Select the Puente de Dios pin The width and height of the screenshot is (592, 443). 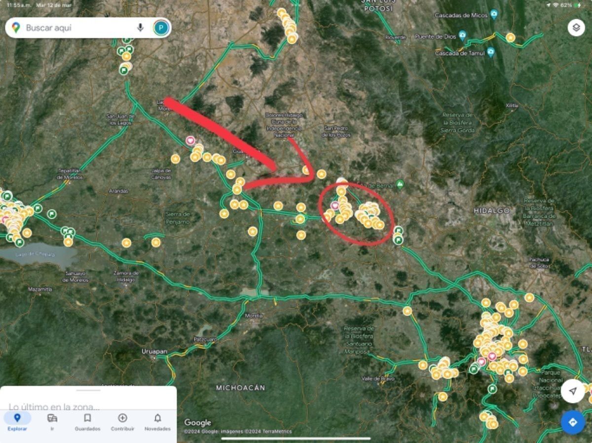(x=462, y=35)
